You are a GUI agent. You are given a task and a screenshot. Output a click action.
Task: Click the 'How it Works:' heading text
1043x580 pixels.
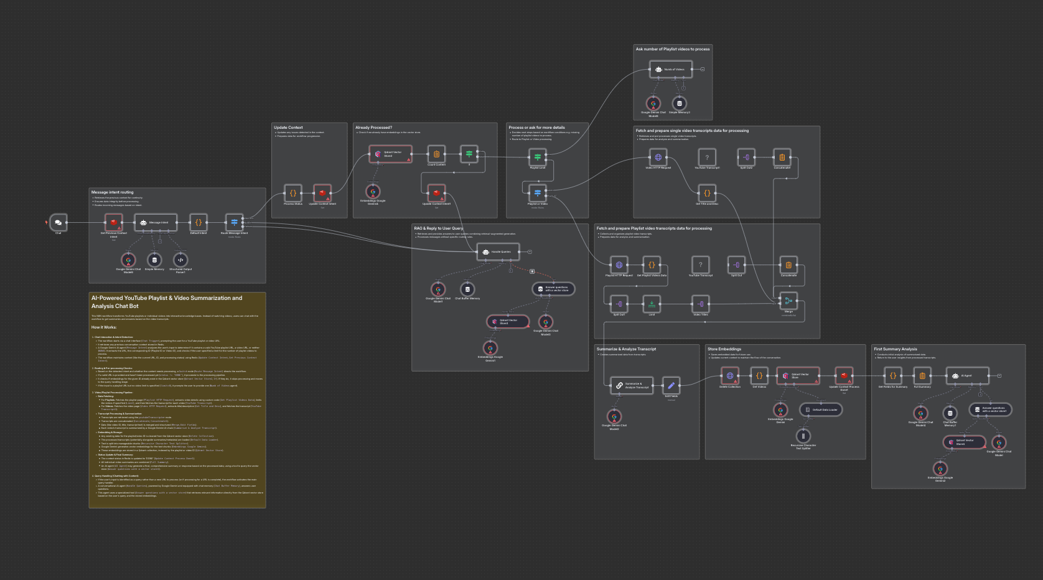point(104,327)
